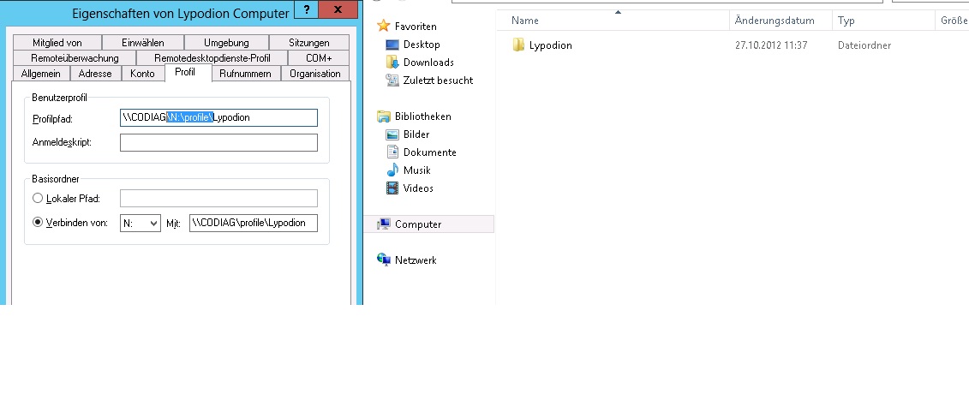Open the Downloads folder icon

coord(392,63)
